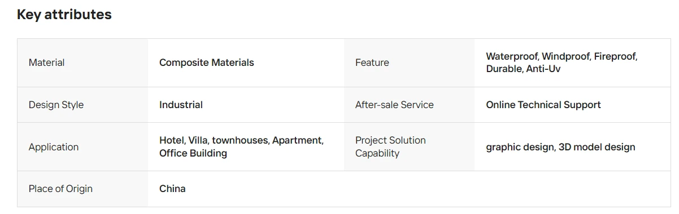Select the Design Style label
Viewport: 679px width, 214px height.
coord(56,105)
